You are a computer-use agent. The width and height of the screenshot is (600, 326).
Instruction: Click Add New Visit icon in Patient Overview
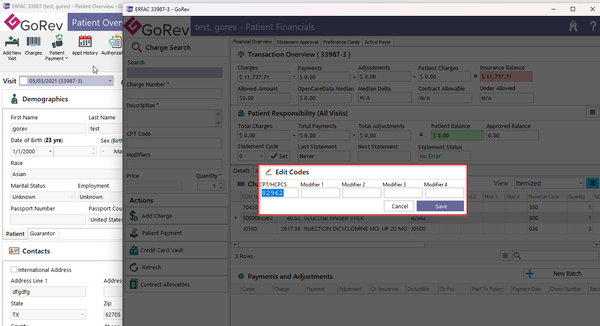click(12, 42)
